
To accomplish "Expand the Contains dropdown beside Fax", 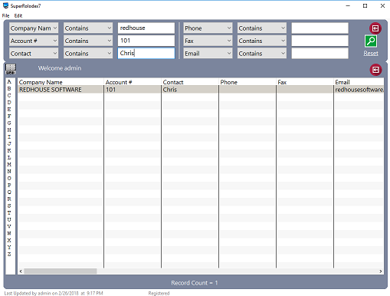I will coord(262,41).
